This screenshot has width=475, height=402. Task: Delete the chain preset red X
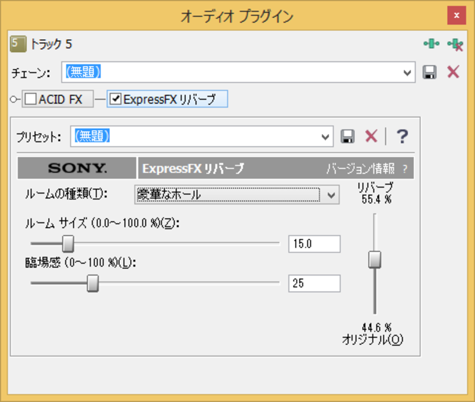coord(453,72)
